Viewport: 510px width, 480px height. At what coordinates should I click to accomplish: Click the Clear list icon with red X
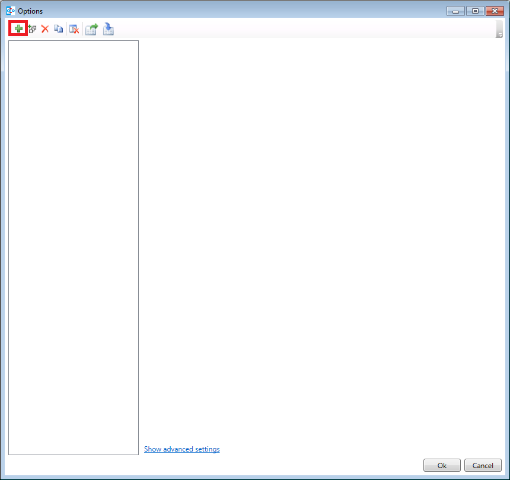(x=74, y=29)
